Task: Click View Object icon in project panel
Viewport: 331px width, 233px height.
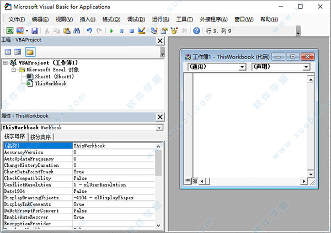Action: tap(18, 52)
